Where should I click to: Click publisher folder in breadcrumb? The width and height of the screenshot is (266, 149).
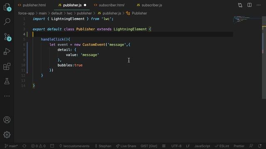(84, 13)
